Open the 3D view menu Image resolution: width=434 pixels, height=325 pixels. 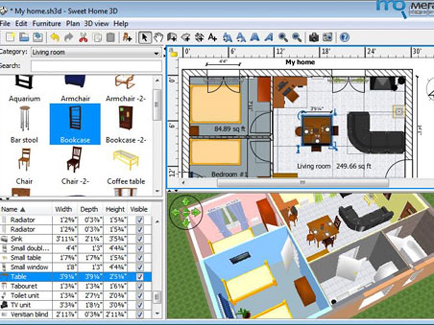pyautogui.click(x=96, y=24)
